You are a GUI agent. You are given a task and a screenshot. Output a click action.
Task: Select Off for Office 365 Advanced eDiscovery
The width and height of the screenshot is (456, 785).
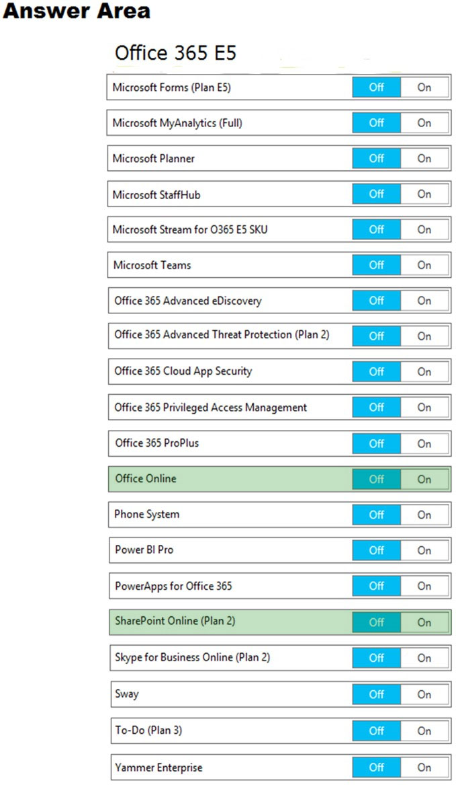pos(377,301)
